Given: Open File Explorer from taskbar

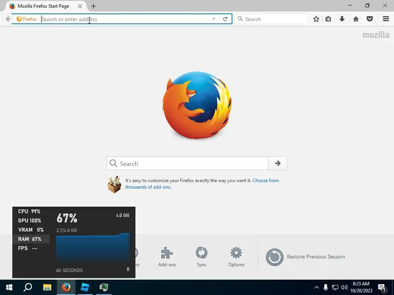Looking at the screenshot, I should click(47, 287).
